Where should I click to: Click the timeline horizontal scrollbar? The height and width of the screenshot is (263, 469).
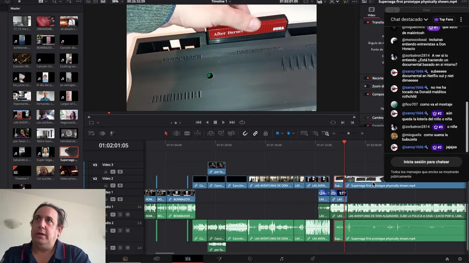click(165, 253)
